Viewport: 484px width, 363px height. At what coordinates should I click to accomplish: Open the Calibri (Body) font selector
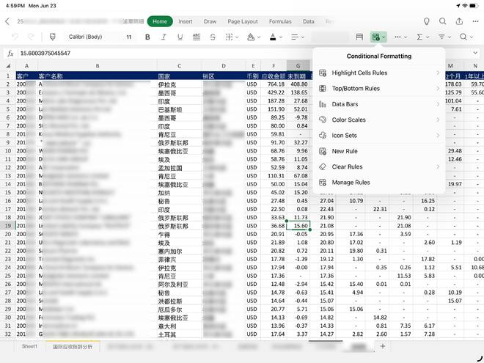[x=86, y=37]
